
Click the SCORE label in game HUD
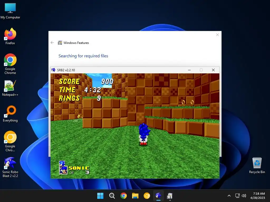click(69, 82)
